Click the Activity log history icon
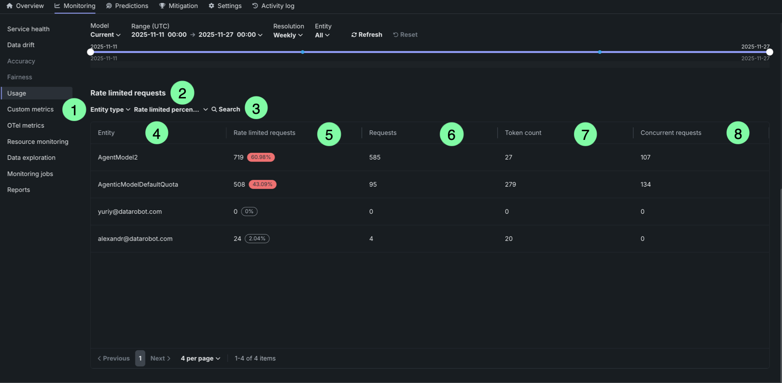Screen dimensions: 782x383 coord(255,6)
